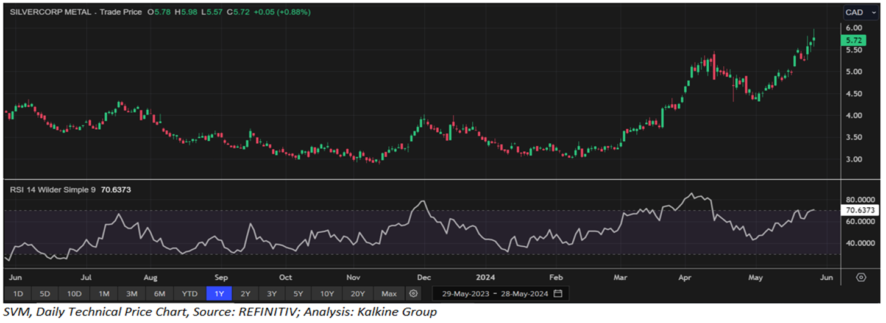
Task: Set chart range to 3M
Action: coord(132,294)
